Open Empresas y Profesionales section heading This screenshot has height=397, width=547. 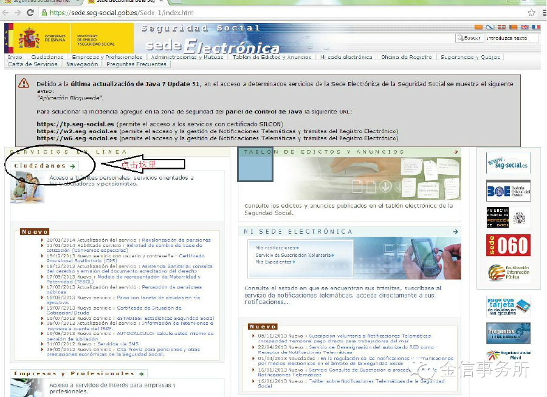(x=74, y=374)
